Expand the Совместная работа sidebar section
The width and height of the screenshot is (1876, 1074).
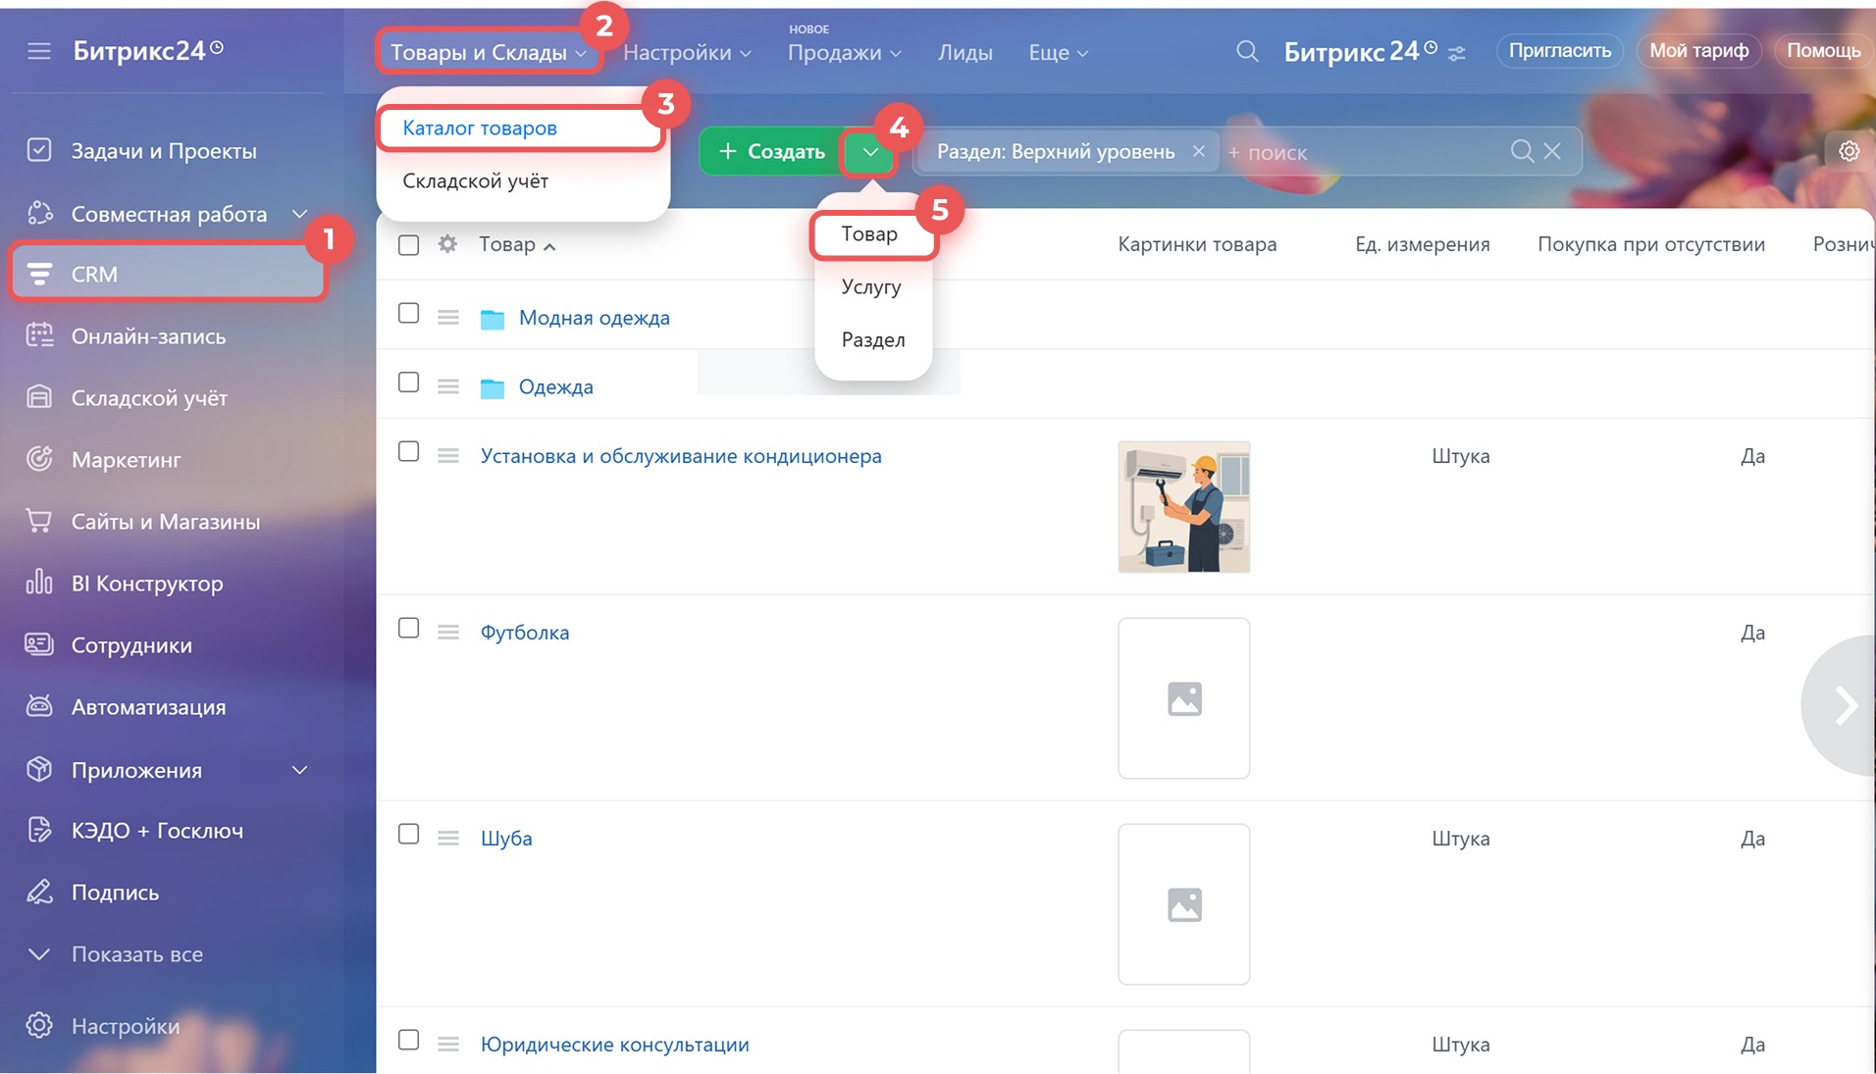pyautogui.click(x=300, y=214)
